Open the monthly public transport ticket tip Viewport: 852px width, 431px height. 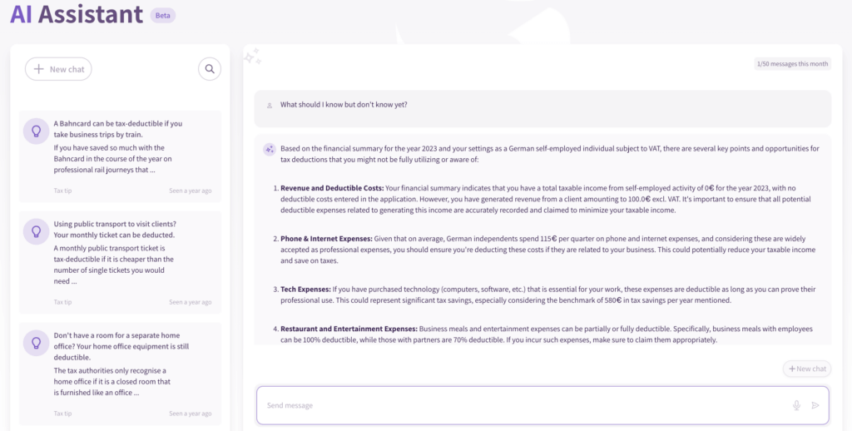pos(121,260)
